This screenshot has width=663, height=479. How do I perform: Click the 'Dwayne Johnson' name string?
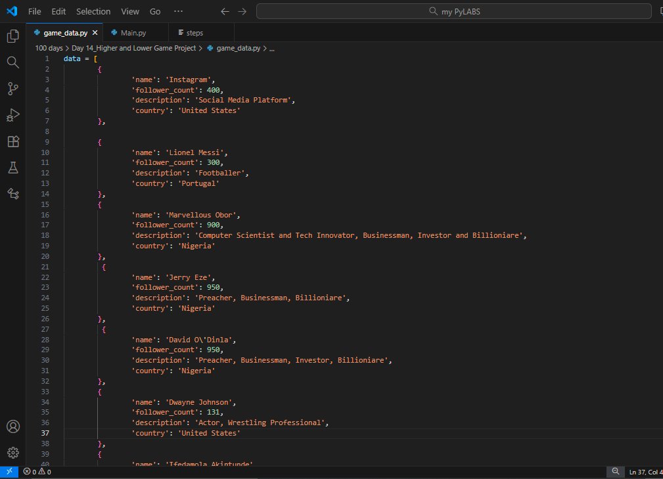tap(198, 402)
